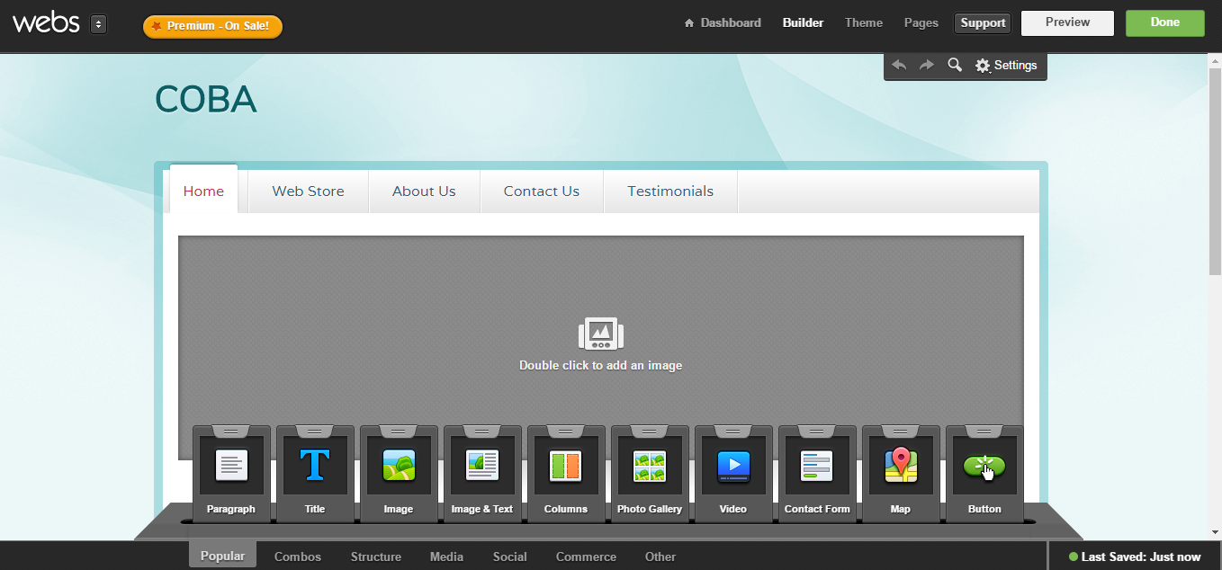The image size is (1222, 570).
Task: Add the Columns module
Action: click(x=566, y=466)
